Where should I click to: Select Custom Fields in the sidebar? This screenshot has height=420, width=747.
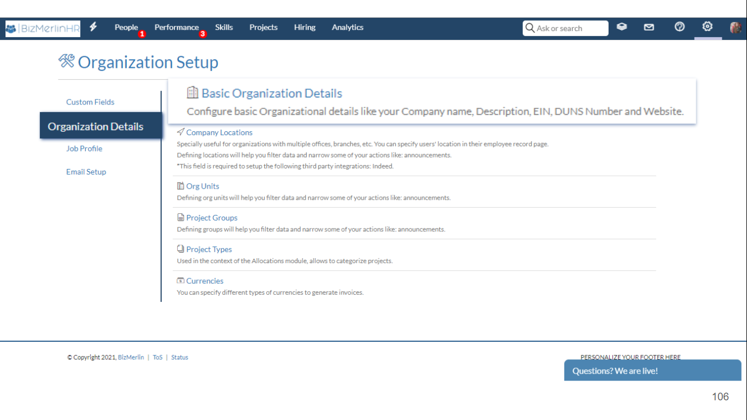coord(90,102)
